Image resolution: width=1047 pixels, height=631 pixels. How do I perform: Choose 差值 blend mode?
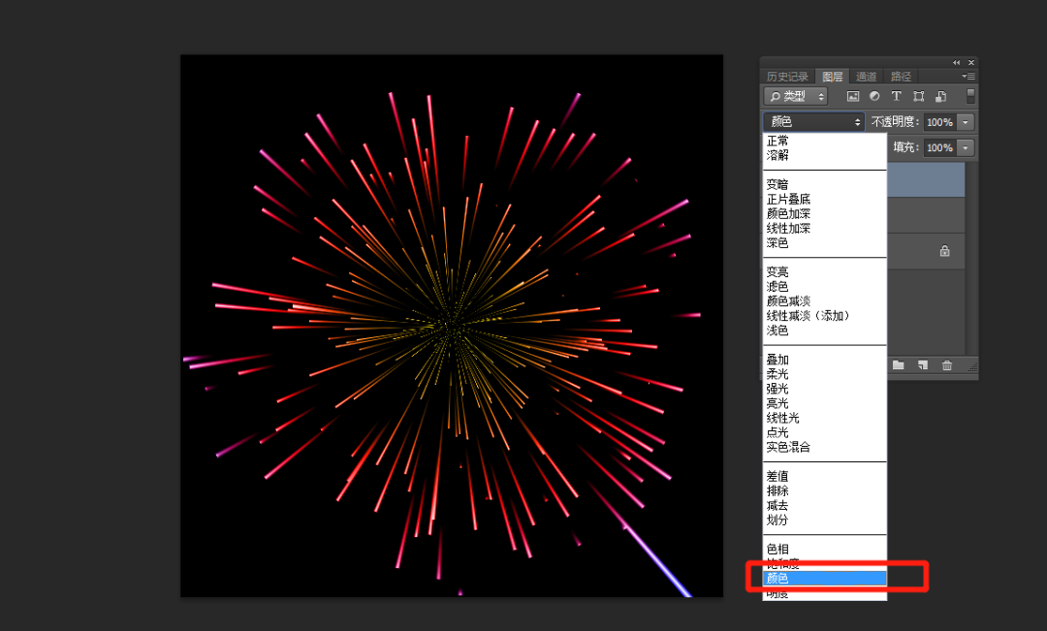tap(825, 476)
